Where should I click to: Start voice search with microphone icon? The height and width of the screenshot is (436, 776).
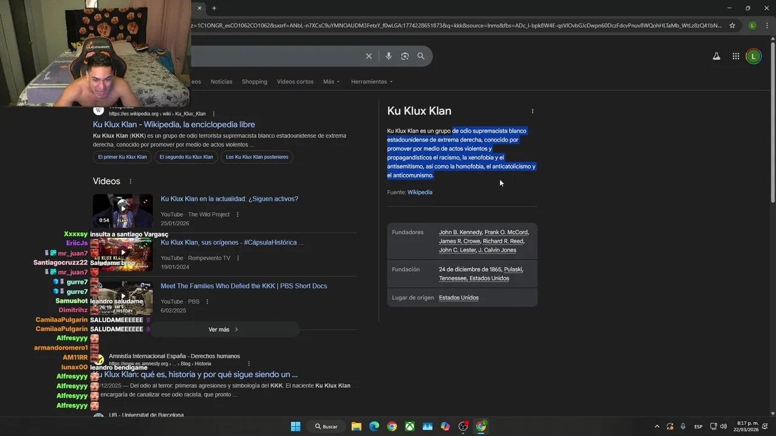(x=389, y=56)
